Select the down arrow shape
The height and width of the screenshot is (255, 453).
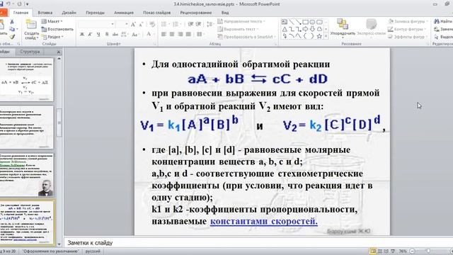[x=312, y=29]
